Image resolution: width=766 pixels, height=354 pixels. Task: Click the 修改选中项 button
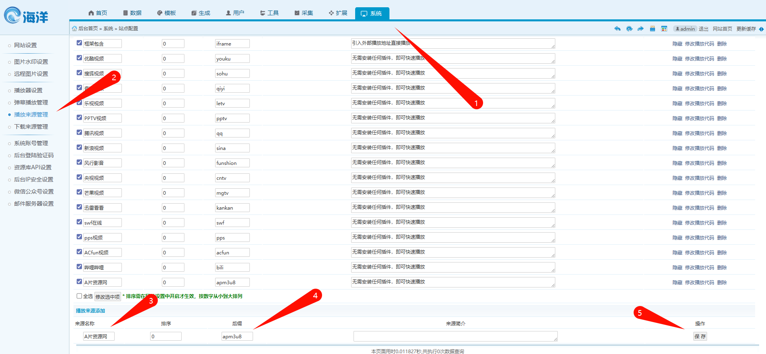tap(108, 297)
